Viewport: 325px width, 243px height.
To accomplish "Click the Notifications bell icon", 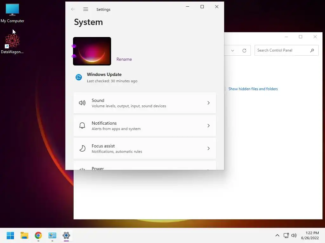I will click(x=82, y=126).
